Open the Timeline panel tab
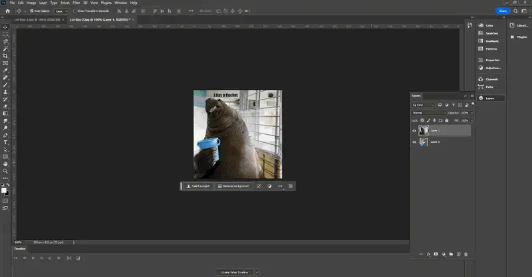 click(20, 248)
